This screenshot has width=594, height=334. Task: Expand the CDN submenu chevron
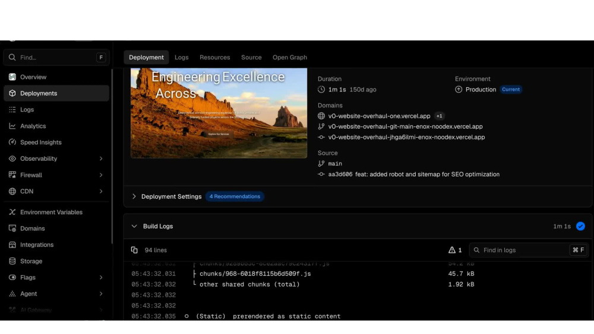[x=101, y=191]
